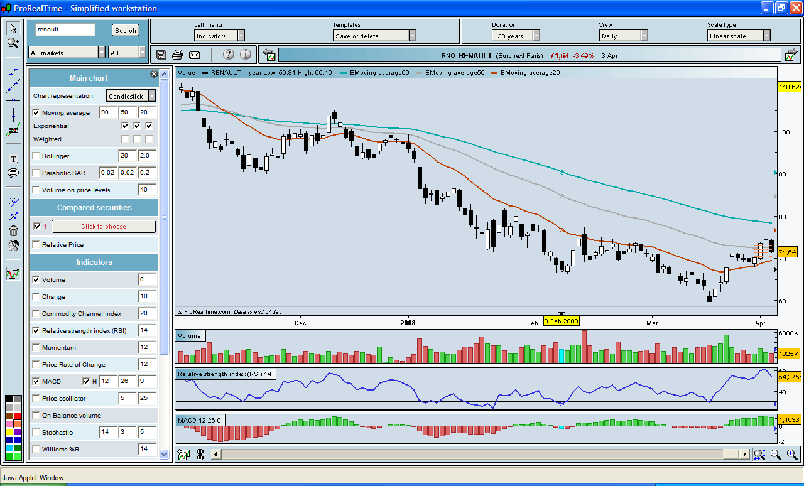The image size is (804, 486).
Task: Go to previous security chart arrow
Action: (x=269, y=55)
